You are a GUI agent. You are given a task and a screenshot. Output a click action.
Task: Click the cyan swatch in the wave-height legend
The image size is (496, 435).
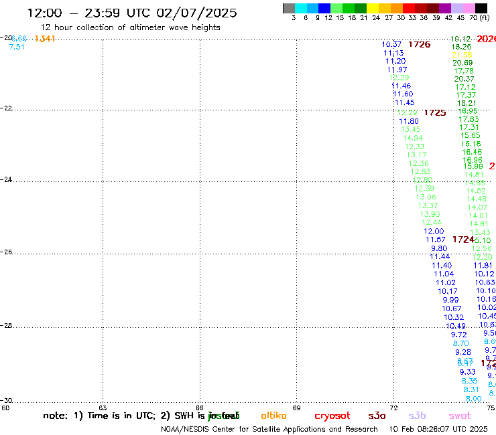point(301,8)
